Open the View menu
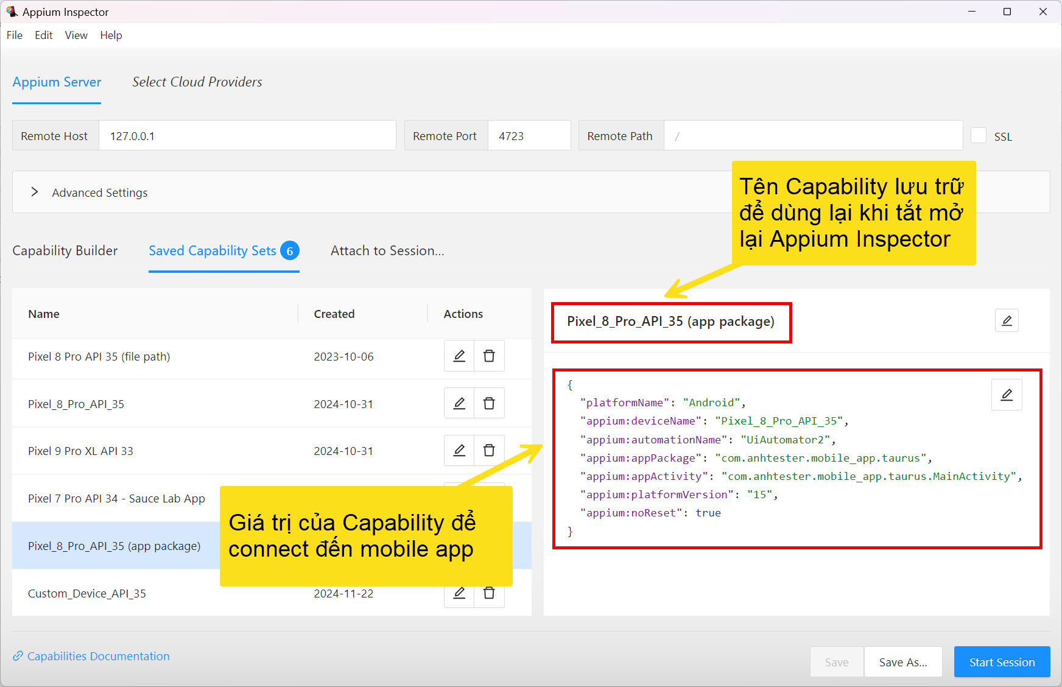The height and width of the screenshot is (687, 1062). tap(76, 35)
